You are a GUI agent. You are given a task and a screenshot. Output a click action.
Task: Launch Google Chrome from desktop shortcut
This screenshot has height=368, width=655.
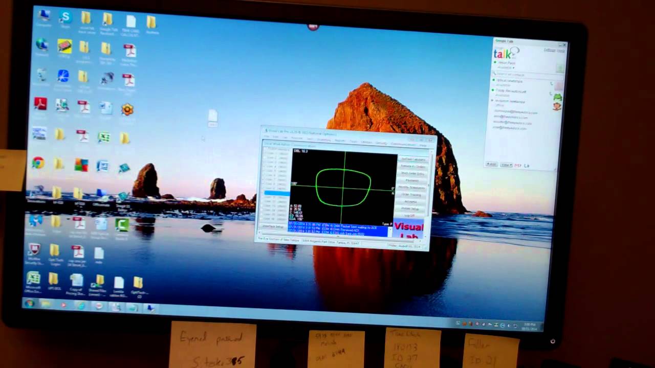click(x=37, y=164)
